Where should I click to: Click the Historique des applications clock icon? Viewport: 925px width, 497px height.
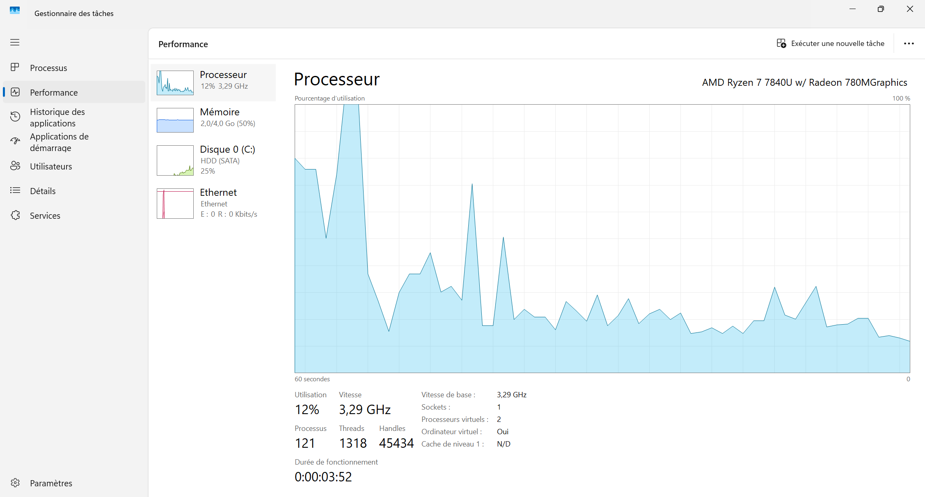(15, 117)
